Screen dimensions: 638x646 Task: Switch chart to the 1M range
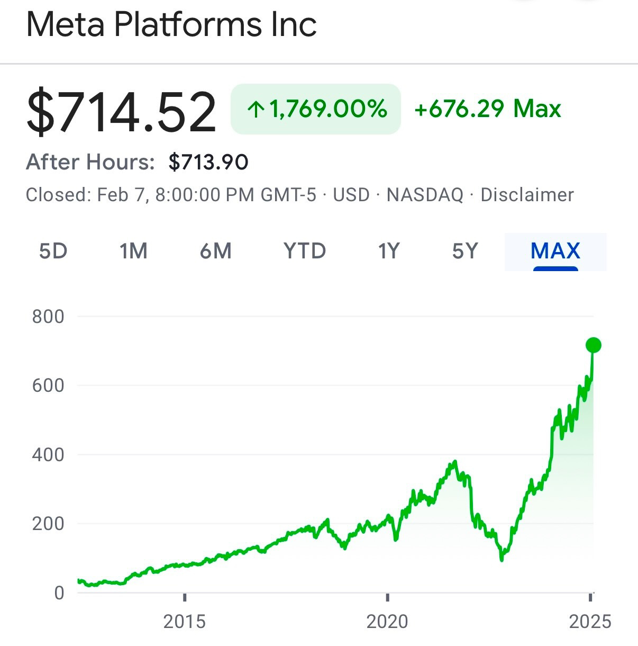(133, 251)
